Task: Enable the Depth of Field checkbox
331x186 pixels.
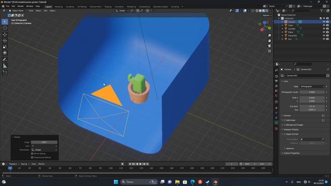Action: tap(284, 134)
